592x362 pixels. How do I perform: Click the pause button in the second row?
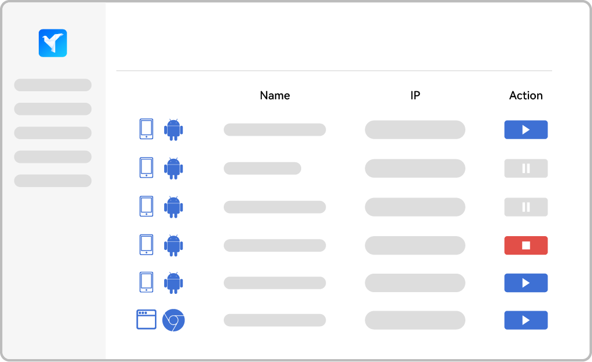pyautogui.click(x=526, y=169)
